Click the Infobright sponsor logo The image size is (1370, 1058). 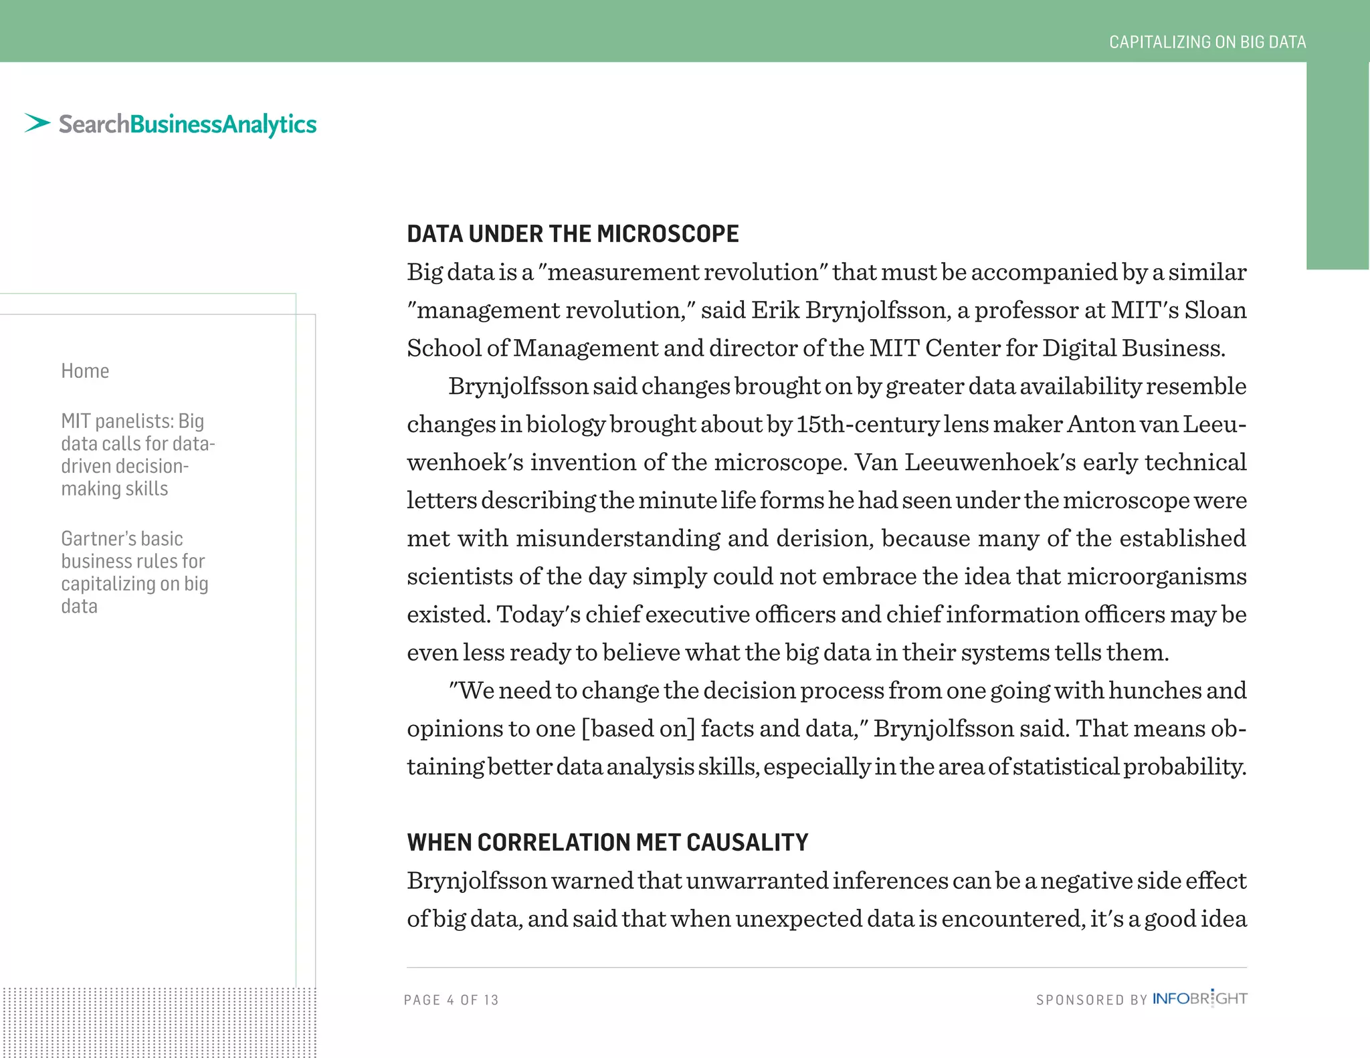(x=1199, y=998)
